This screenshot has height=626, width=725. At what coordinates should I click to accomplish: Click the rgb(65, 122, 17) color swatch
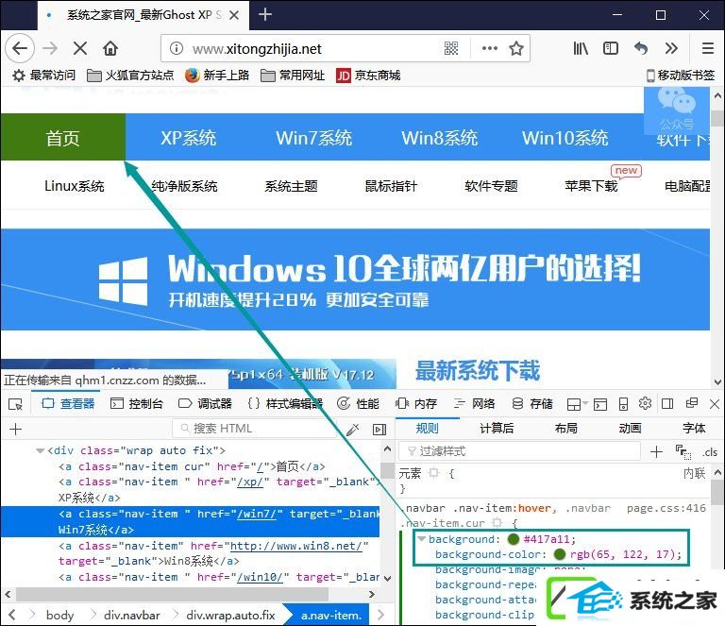click(560, 554)
